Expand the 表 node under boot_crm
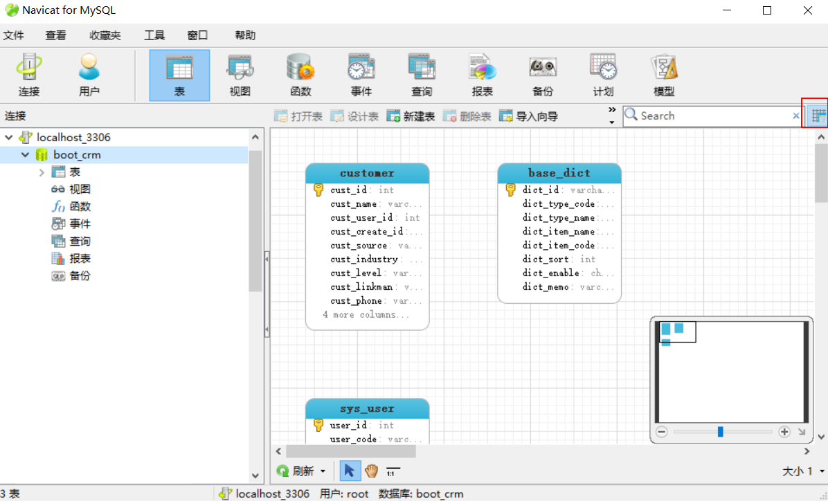 [41, 172]
